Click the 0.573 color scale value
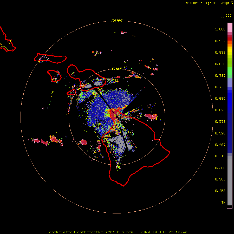Image resolution: width=234 pixels, height=234 pixels. pos(220,122)
